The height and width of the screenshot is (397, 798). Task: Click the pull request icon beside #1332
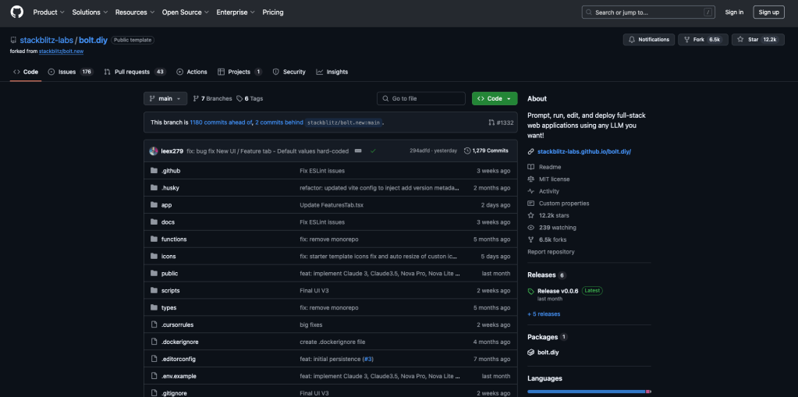tap(491, 122)
